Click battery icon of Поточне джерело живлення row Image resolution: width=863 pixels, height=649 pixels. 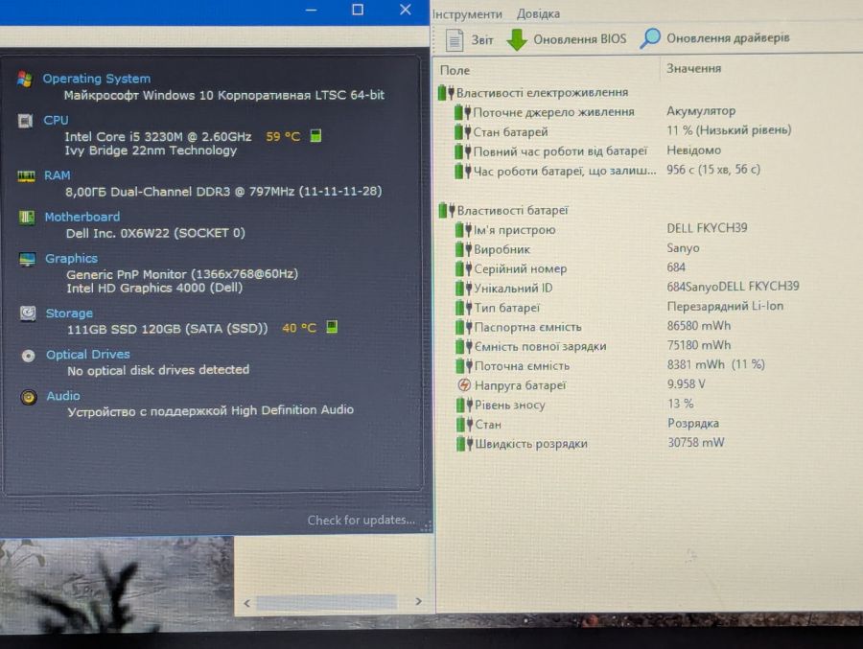coord(463,112)
